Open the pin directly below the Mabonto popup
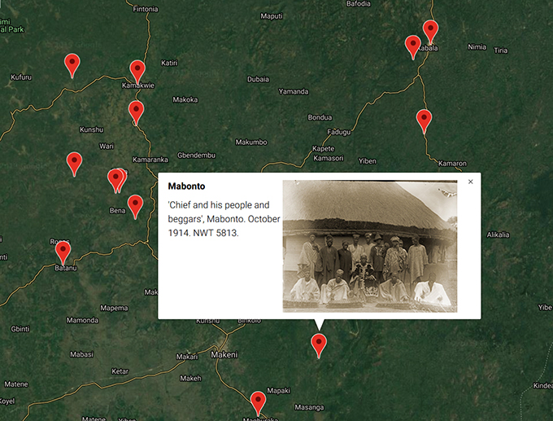553x421 pixels. 320,345
